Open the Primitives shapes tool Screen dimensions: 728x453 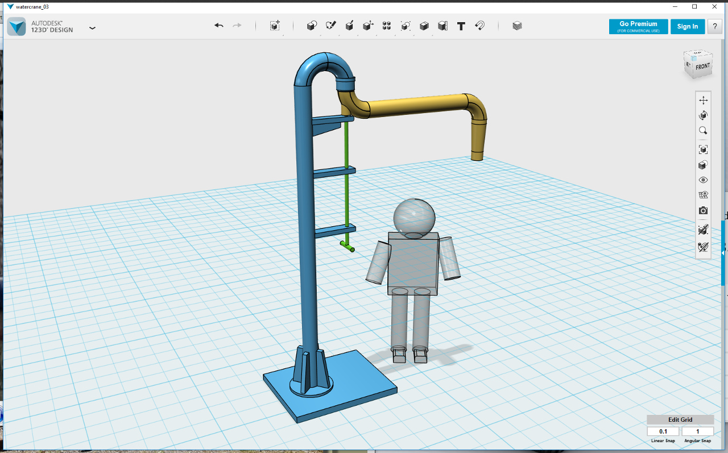(x=312, y=26)
